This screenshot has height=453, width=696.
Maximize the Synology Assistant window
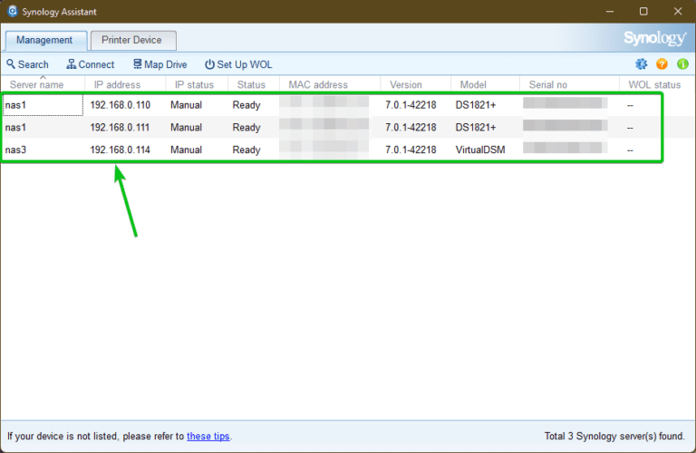pos(643,12)
